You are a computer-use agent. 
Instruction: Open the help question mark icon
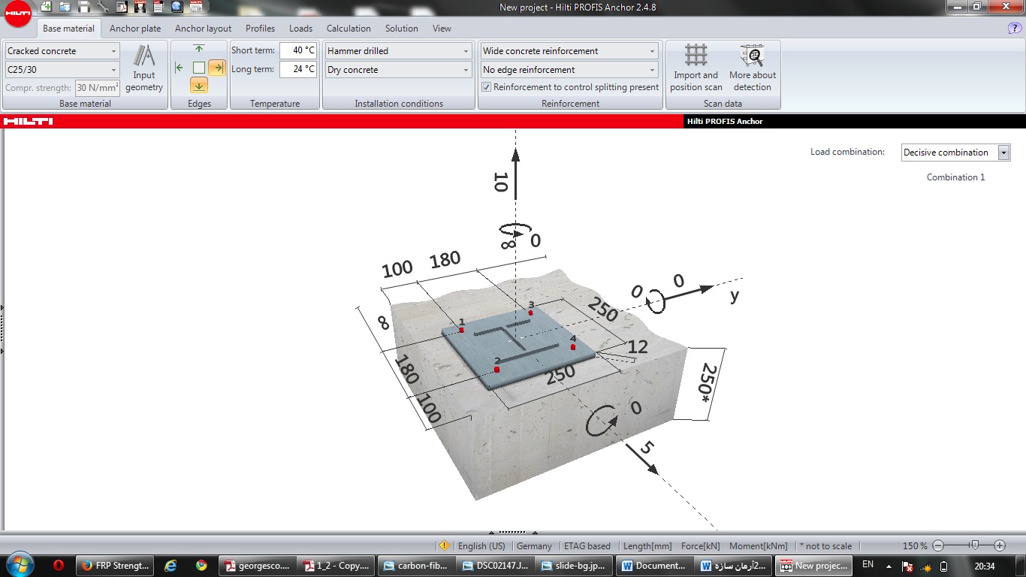point(1014,29)
